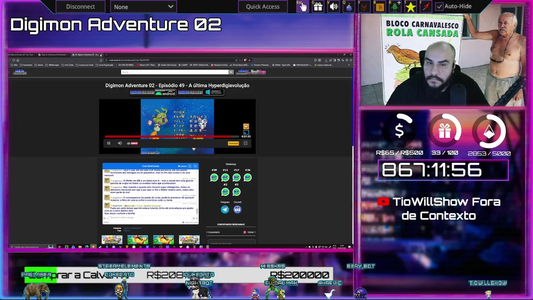The image size is (533, 300).
Task: Open the Walkthroughs bookmarks folder
Action: 53,65
